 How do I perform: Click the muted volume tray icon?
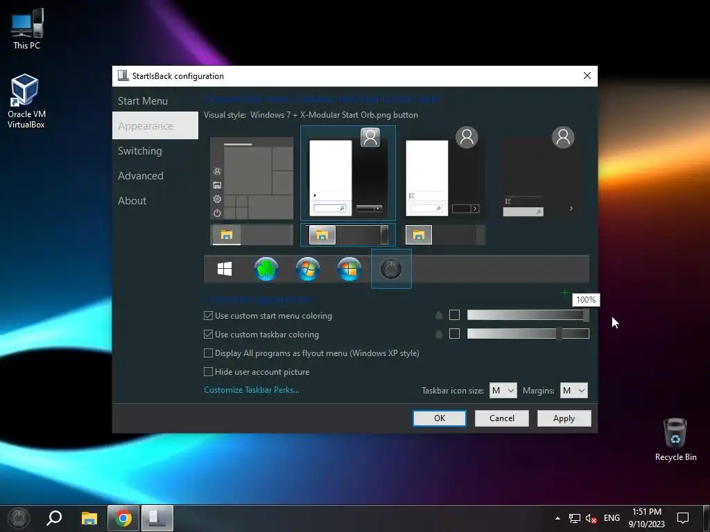tap(591, 518)
